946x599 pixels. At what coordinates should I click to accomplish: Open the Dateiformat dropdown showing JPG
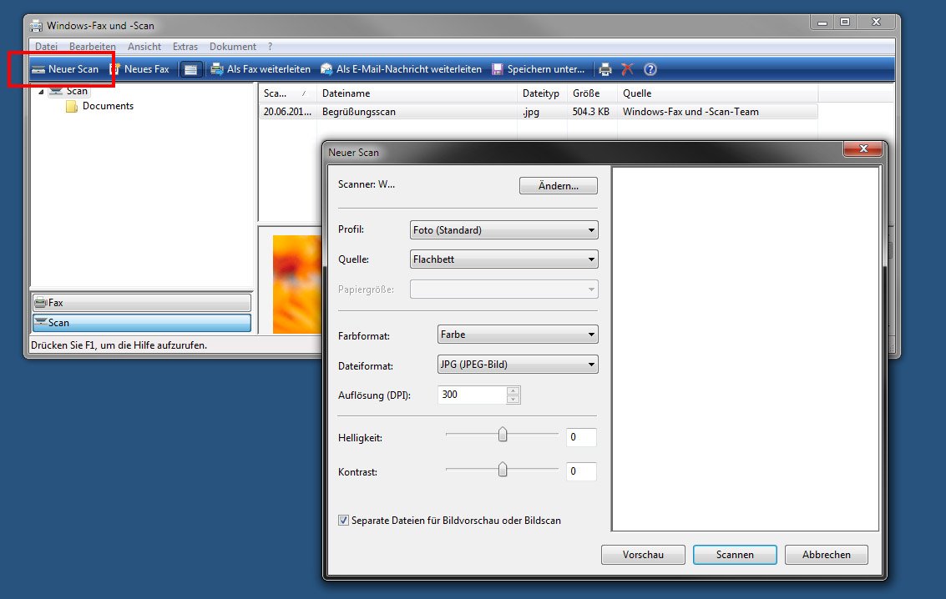(517, 364)
